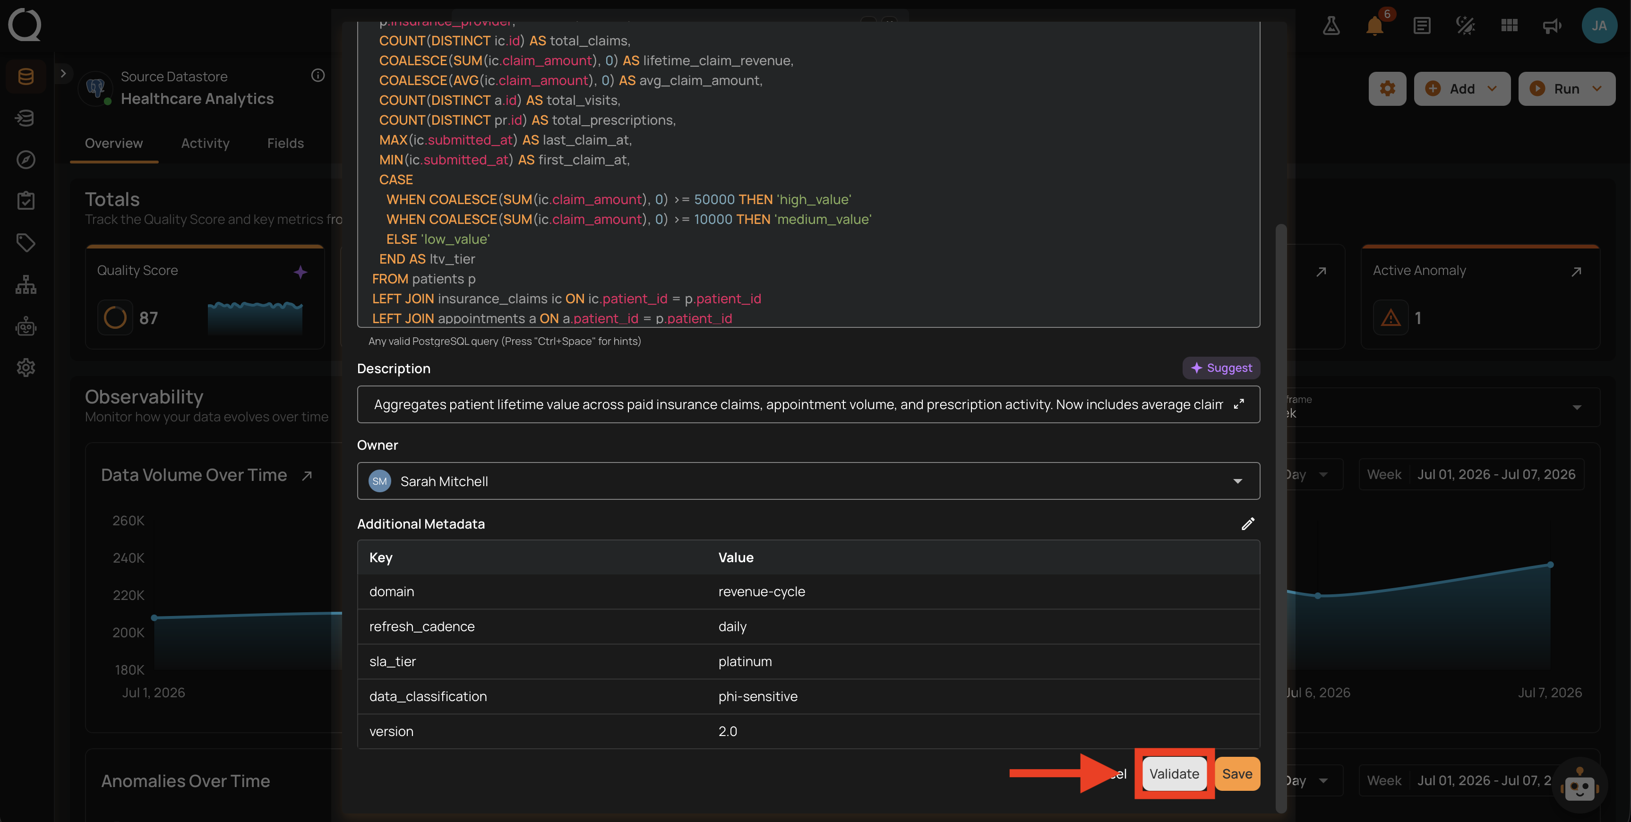The width and height of the screenshot is (1631, 822).
Task: Select the 'domain' metadata key
Action: (392, 591)
